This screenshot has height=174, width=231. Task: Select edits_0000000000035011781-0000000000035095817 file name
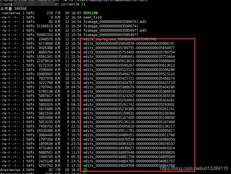(x=129, y=131)
